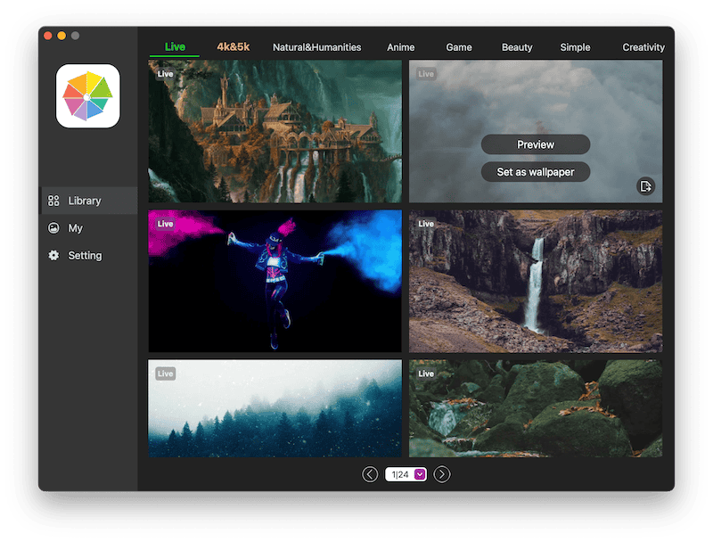Image resolution: width=713 pixels, height=542 pixels.
Task: Click the colorful pinwheel app logo
Action: click(x=87, y=95)
